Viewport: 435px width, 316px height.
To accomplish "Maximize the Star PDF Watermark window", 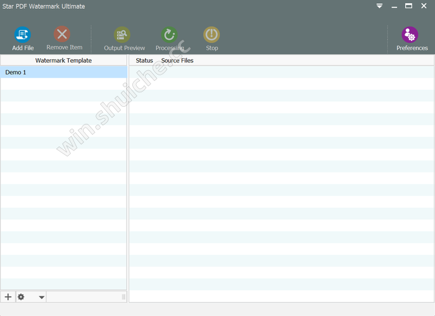I will coord(408,6).
